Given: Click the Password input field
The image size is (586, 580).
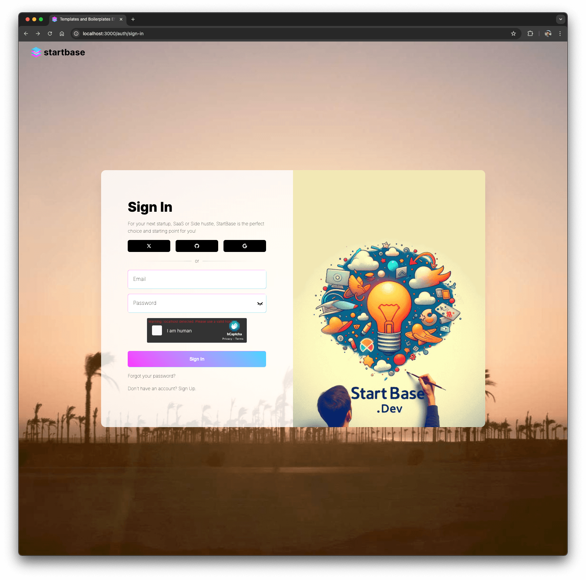Looking at the screenshot, I should (197, 303).
